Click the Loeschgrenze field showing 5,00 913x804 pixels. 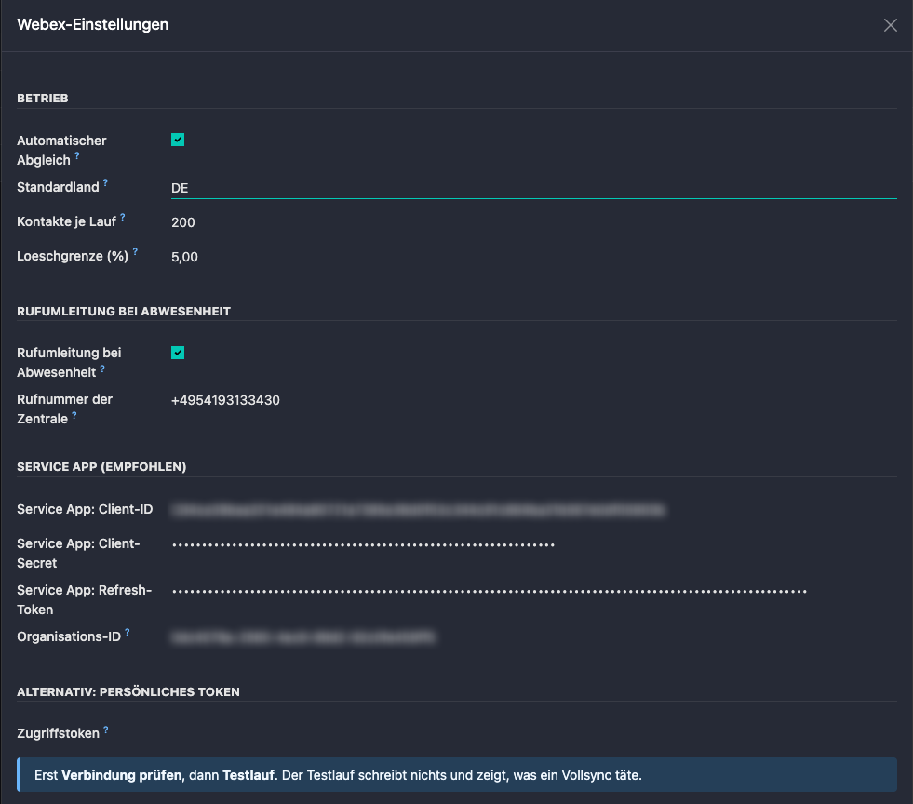(534, 257)
